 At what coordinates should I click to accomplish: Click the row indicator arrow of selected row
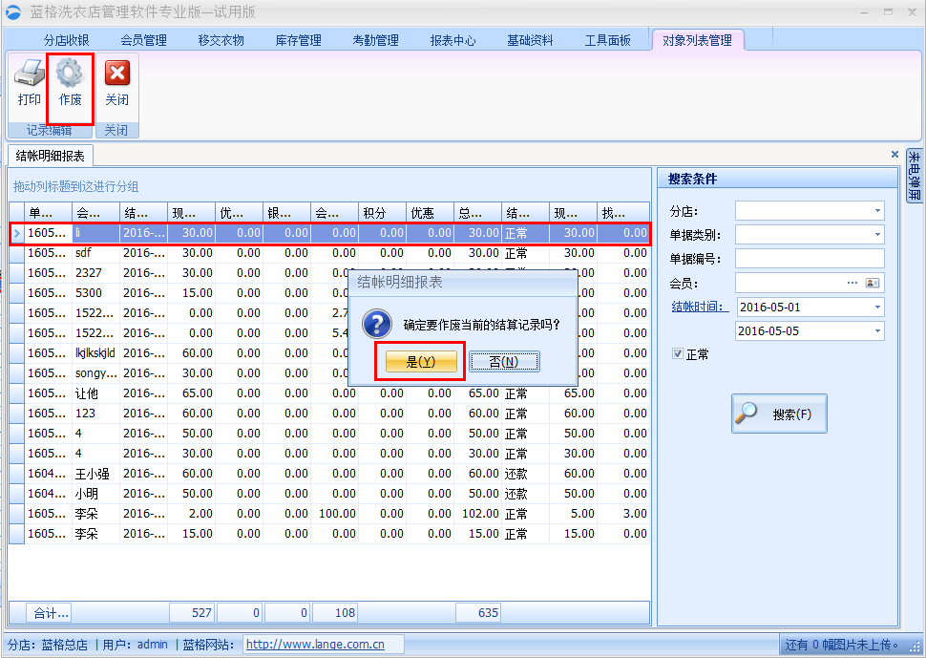[x=16, y=233]
